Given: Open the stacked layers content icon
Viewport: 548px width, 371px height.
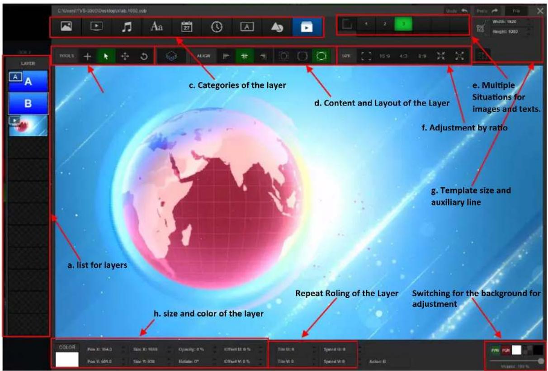Looking at the screenshot, I should (x=171, y=57).
